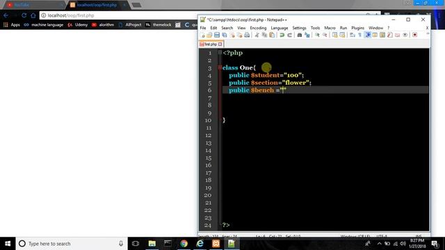Open the Search menu
This screenshot has width=445, height=250.
click(227, 28)
